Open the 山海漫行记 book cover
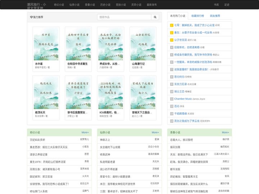 pyautogui.click(x=143, y=44)
